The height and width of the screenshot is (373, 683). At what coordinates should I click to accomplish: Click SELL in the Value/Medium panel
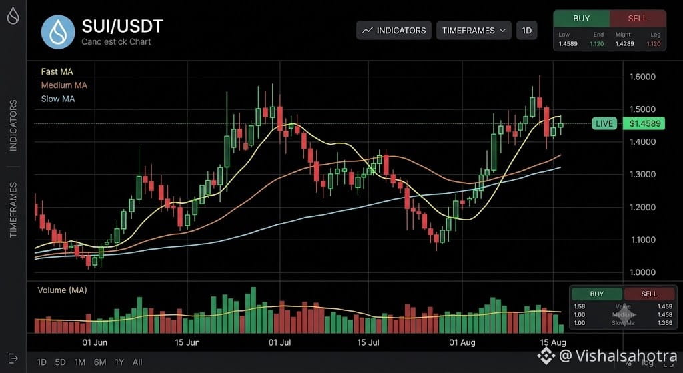point(649,294)
